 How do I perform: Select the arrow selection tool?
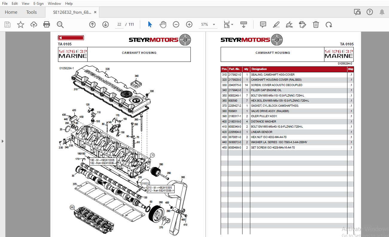click(x=150, y=25)
